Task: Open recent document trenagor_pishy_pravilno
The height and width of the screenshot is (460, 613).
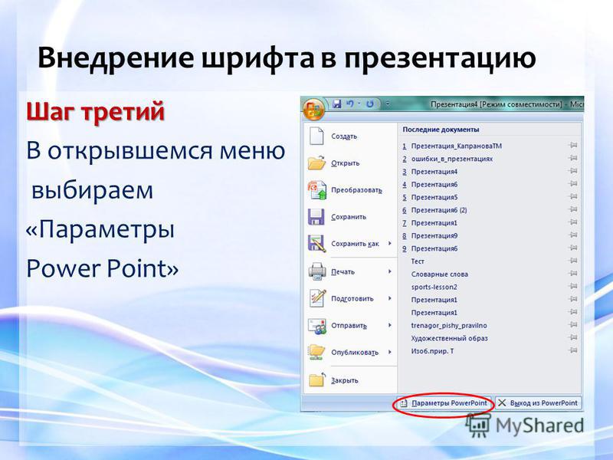Action: pyautogui.click(x=449, y=325)
